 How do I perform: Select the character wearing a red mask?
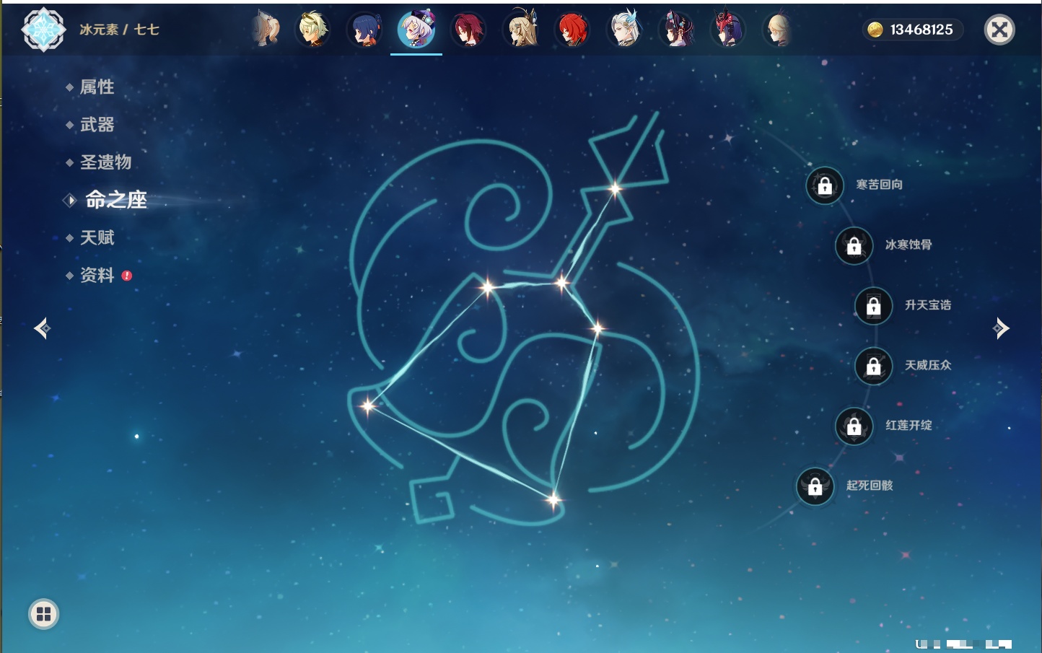(728, 30)
